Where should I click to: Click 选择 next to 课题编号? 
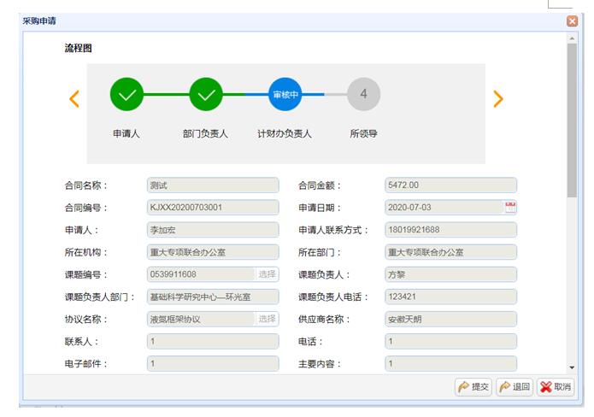coord(268,274)
